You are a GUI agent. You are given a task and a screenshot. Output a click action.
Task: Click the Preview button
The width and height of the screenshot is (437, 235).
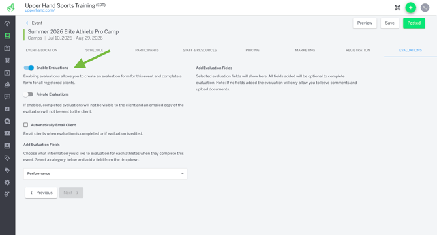tap(365, 23)
